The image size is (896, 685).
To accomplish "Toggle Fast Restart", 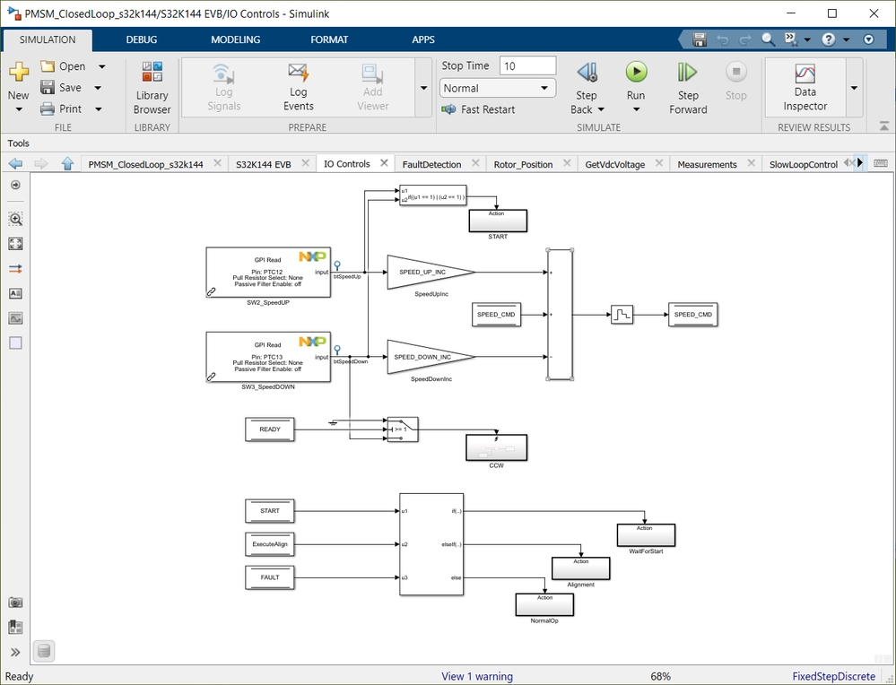I will click(478, 109).
